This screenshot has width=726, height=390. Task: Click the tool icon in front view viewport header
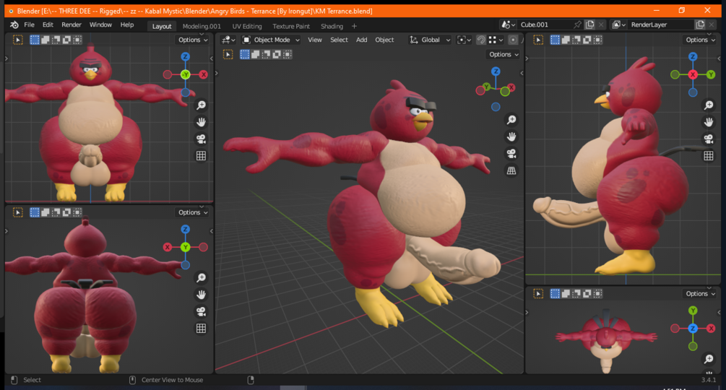click(x=18, y=40)
